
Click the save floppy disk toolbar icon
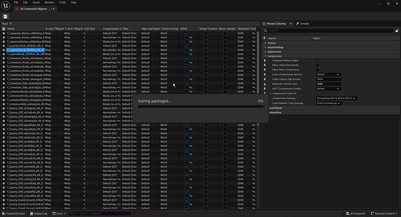tap(5, 16)
